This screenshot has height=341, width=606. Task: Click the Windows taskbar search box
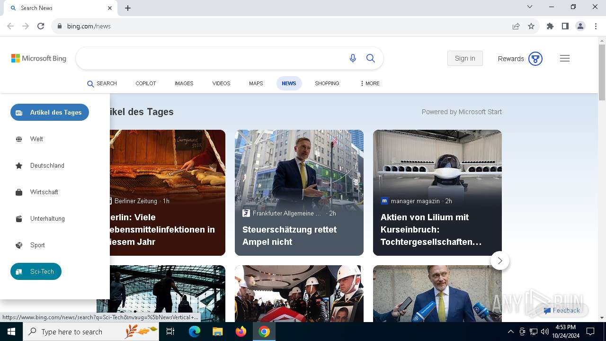coord(91,332)
